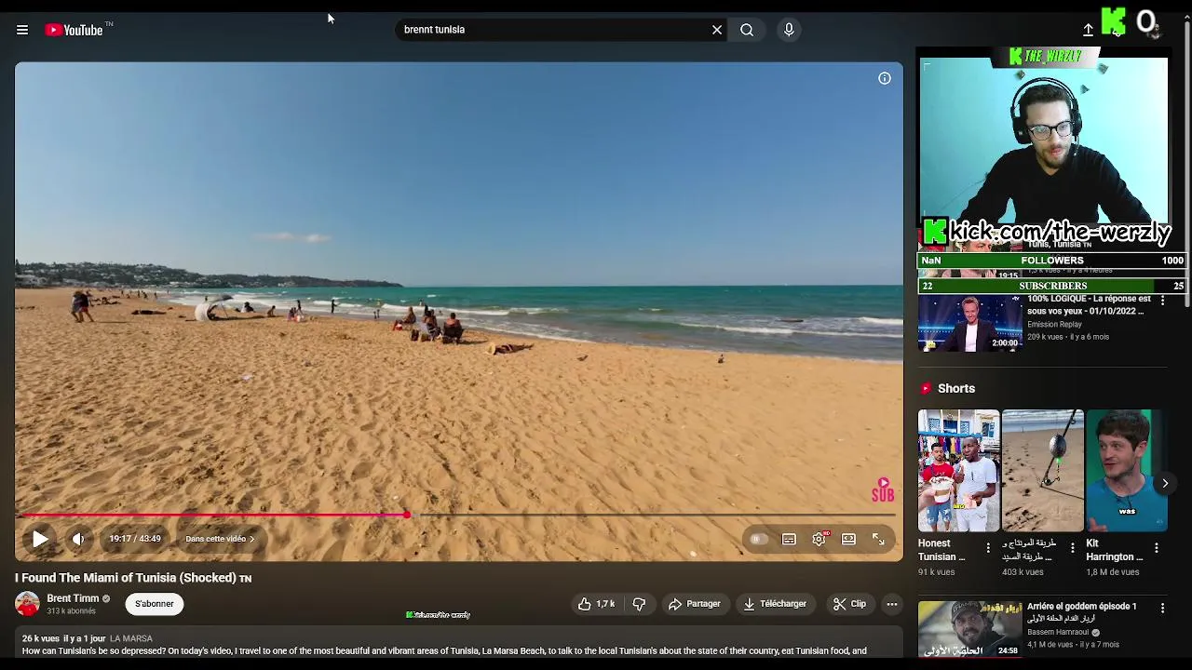Show next Shorts with arrow

(1165, 483)
